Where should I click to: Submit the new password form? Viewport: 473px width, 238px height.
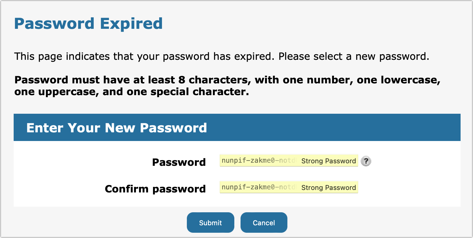coord(210,222)
